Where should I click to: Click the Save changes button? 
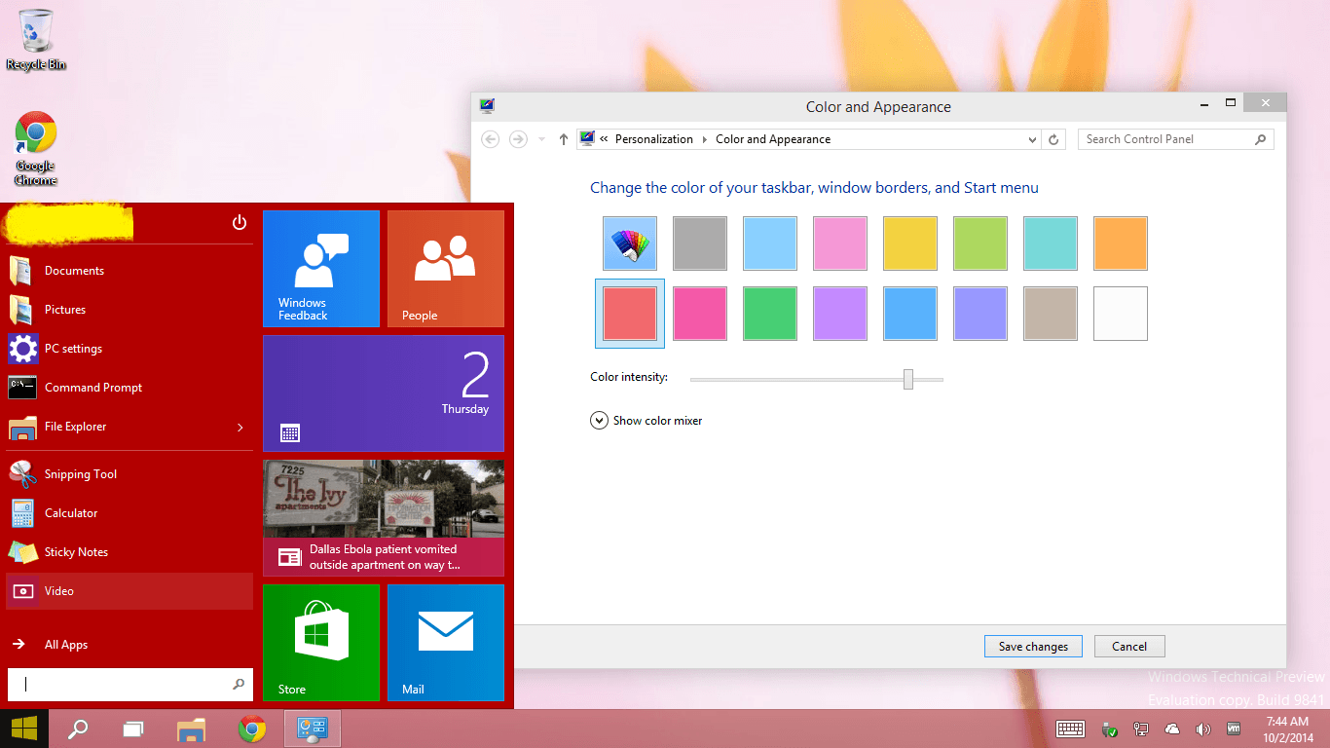pos(1033,646)
